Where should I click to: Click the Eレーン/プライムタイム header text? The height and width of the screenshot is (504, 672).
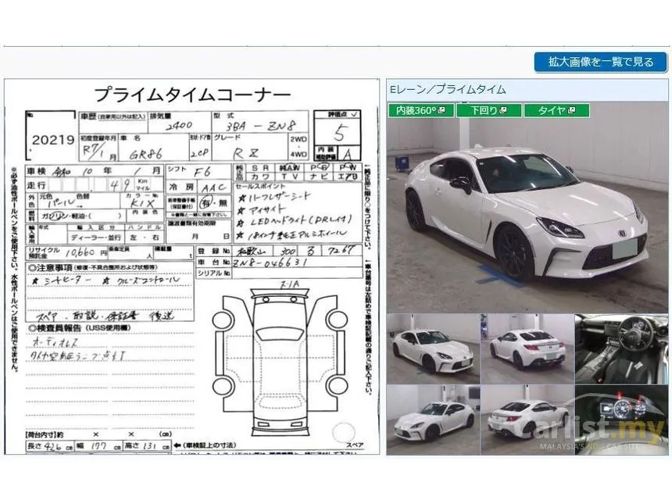(x=448, y=90)
